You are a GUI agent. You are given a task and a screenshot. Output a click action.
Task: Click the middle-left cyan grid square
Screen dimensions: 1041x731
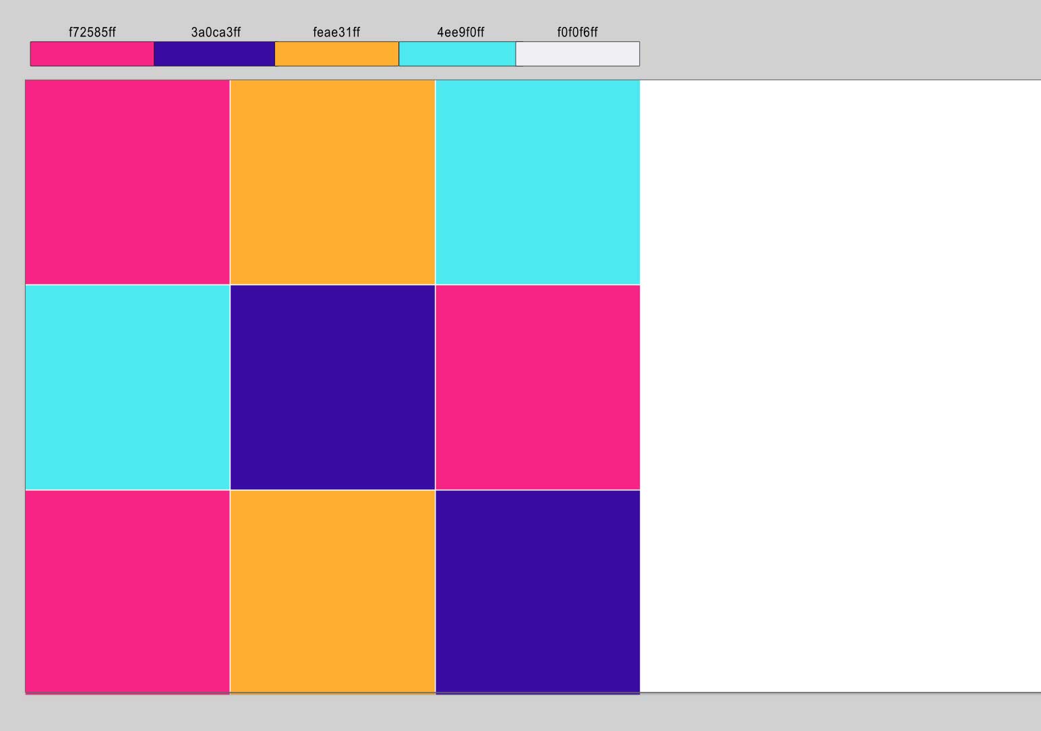click(x=127, y=387)
